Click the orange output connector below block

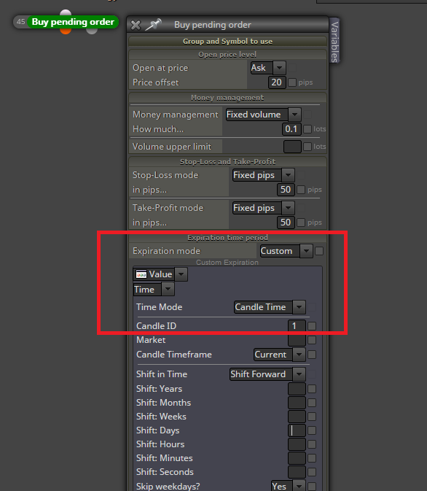pyautogui.click(x=66, y=31)
